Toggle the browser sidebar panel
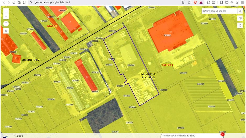The image size is (246, 138). point(222,2)
